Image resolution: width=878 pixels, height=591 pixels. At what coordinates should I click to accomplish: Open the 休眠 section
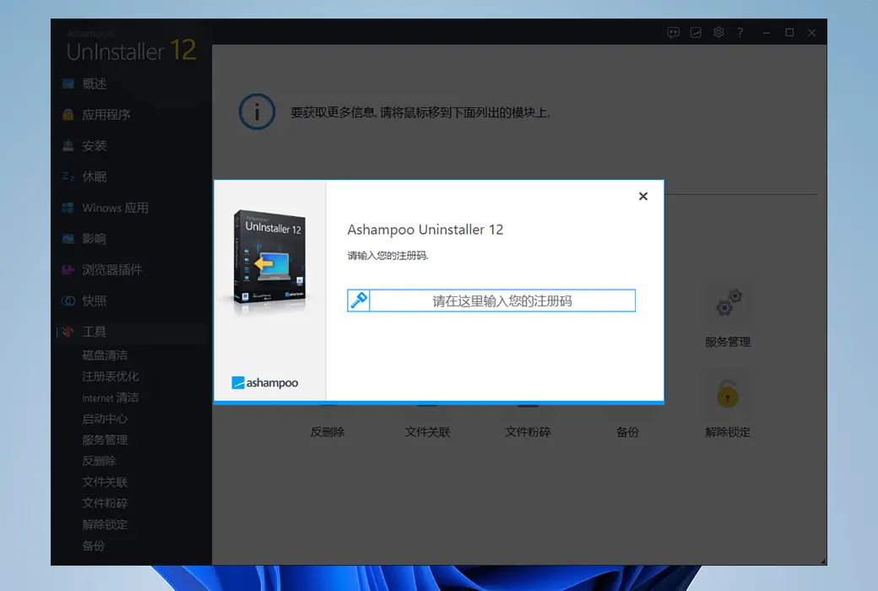94,176
